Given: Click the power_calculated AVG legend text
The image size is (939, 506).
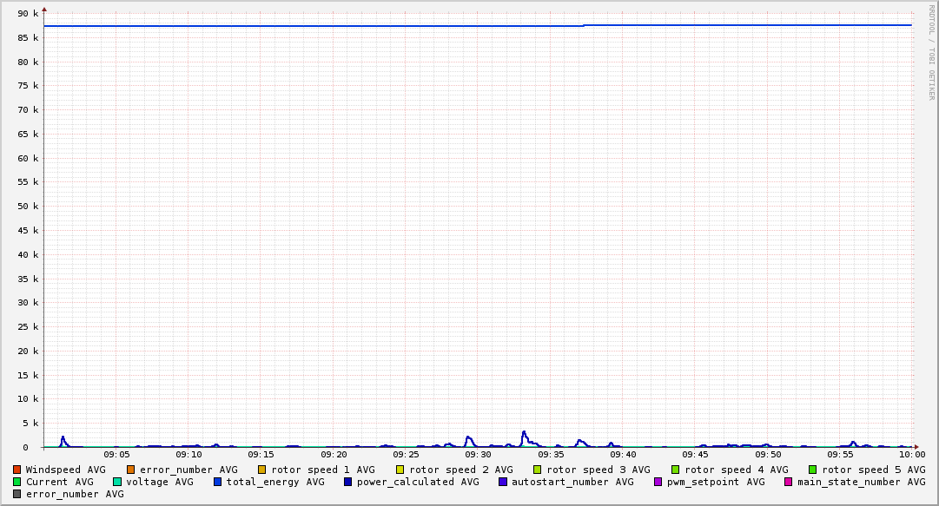Looking at the screenshot, I should pos(418,482).
